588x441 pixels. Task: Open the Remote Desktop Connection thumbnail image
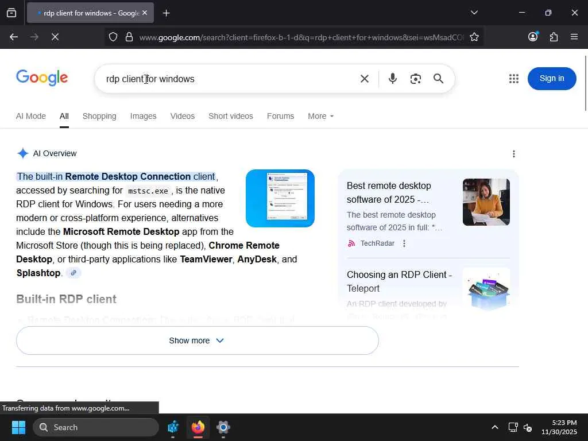[280, 198]
